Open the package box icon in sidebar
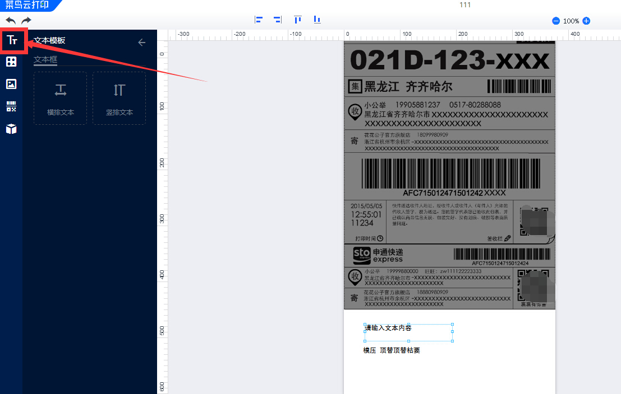 tap(11, 129)
